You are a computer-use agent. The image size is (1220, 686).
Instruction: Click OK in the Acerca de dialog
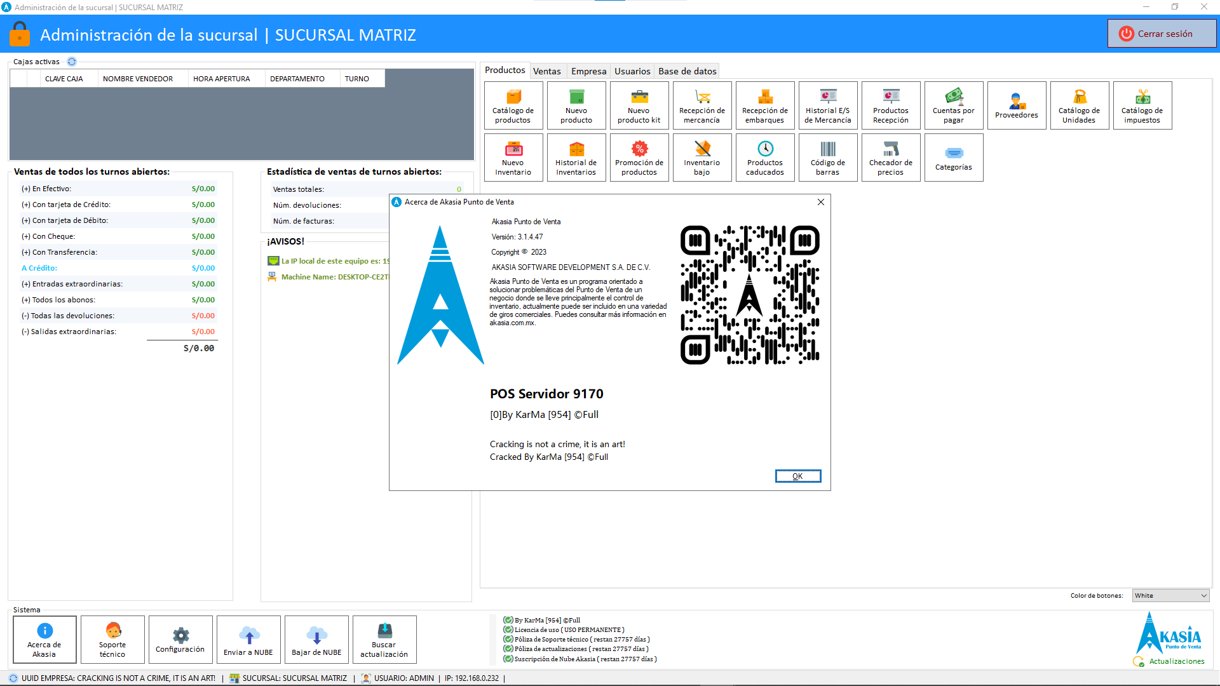click(798, 476)
